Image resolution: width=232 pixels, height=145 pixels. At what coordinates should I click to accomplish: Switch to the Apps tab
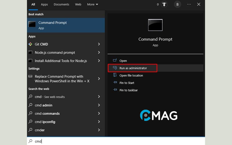44,4
